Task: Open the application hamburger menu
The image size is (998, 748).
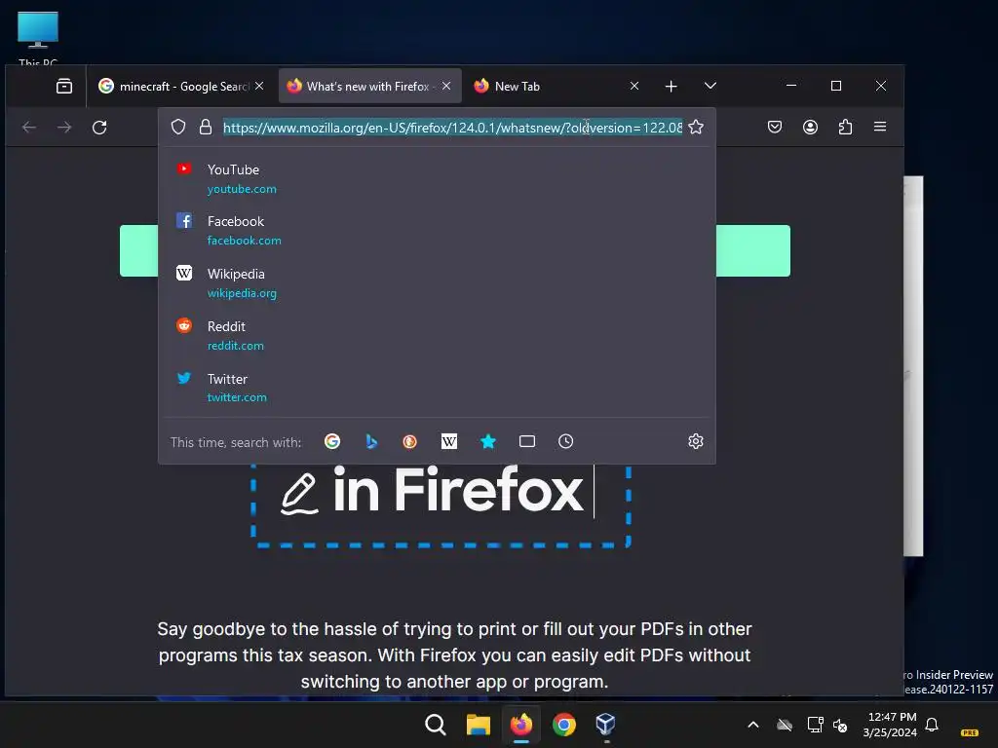Action: pyautogui.click(x=880, y=127)
